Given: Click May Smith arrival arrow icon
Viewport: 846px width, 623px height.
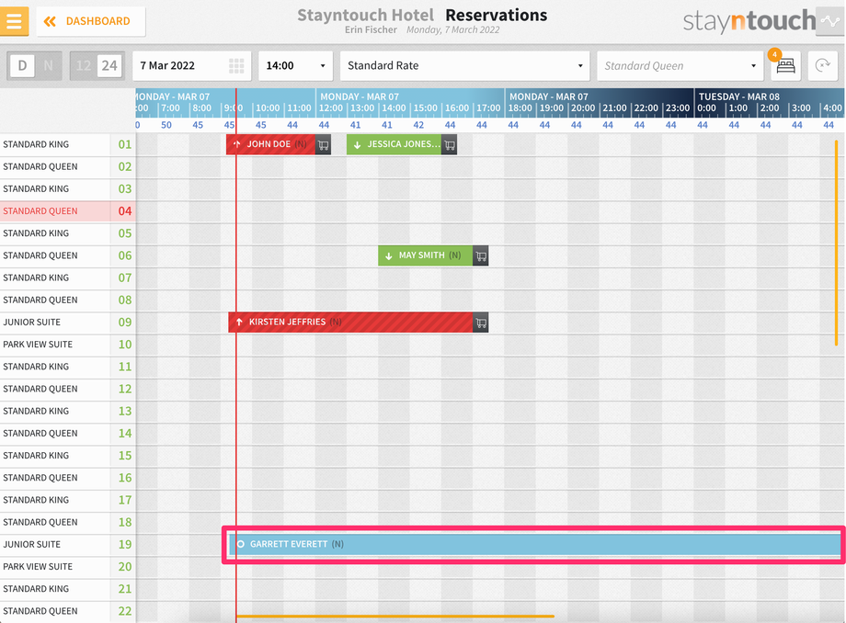Looking at the screenshot, I should 388,256.
